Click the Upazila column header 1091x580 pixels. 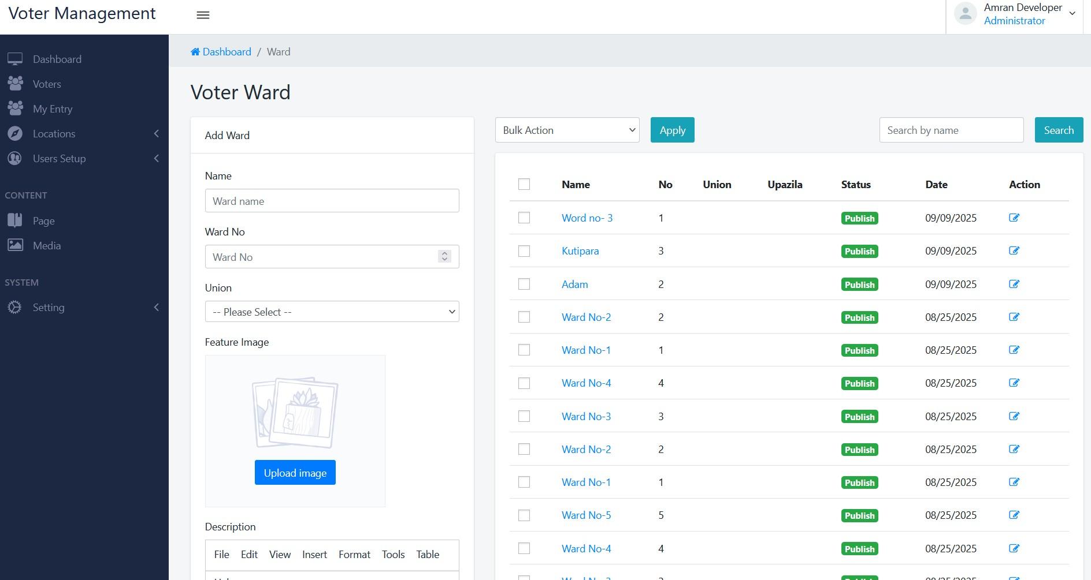pyautogui.click(x=785, y=185)
